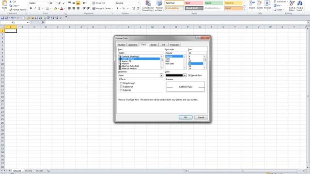Click the Undo arrow in quick access toolbar

12,18
